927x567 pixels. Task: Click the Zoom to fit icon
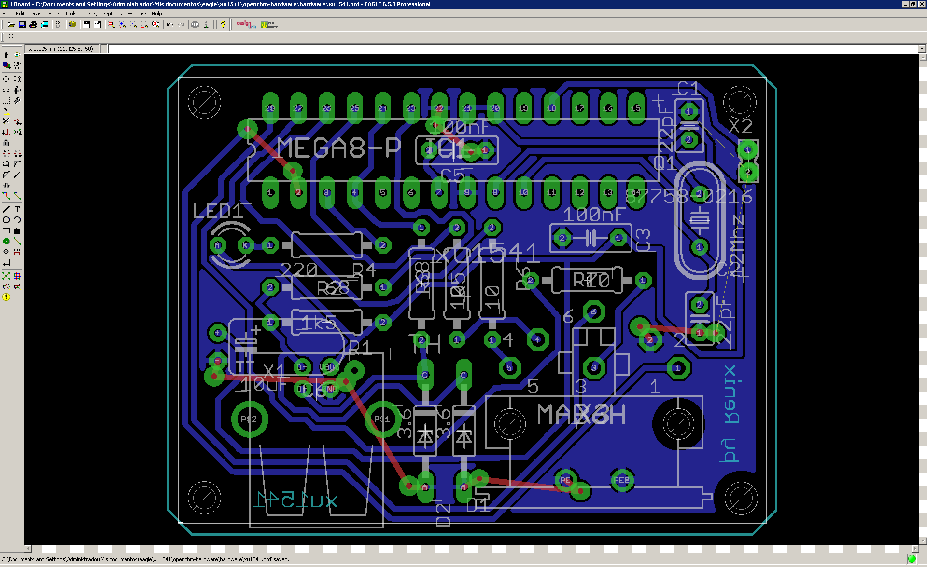pyautogui.click(x=112, y=25)
